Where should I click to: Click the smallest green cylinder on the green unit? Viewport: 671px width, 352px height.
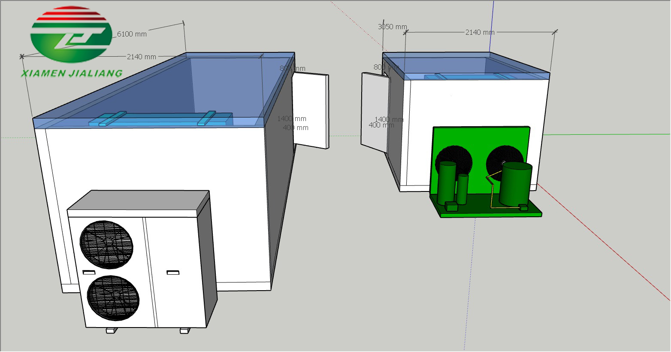[x=462, y=189]
